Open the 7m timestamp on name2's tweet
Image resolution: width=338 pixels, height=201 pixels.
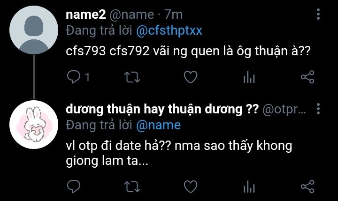coord(174,15)
